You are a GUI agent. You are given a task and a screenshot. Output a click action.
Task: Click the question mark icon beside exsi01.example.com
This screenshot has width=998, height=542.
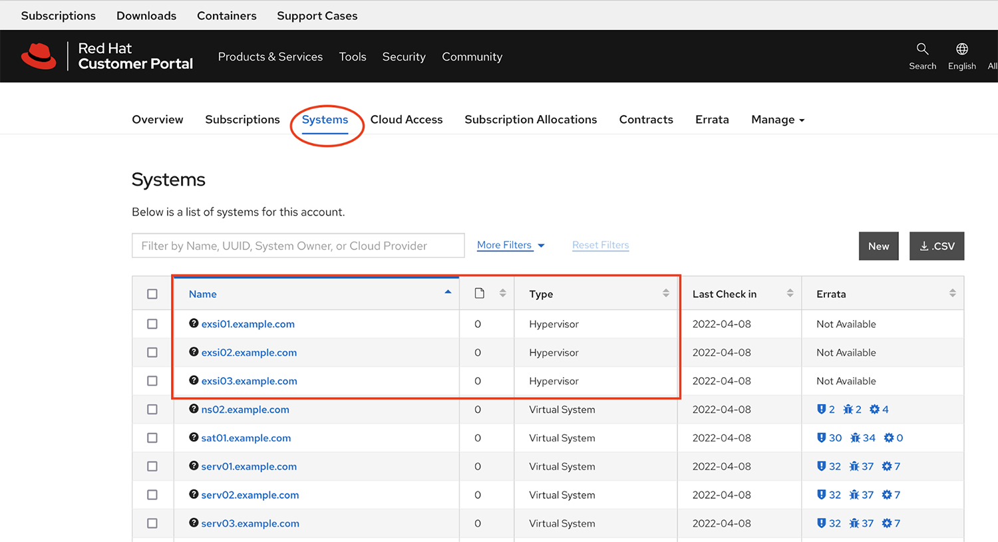(193, 324)
